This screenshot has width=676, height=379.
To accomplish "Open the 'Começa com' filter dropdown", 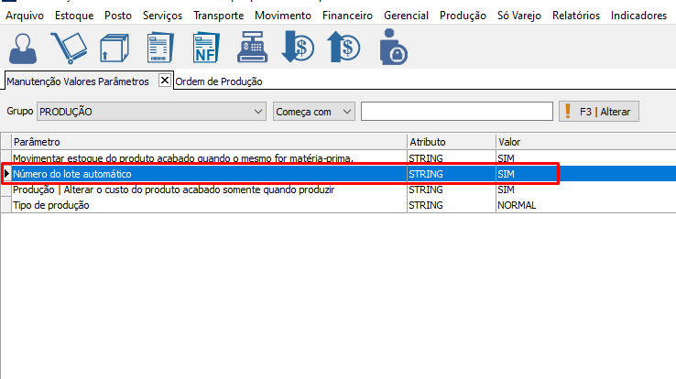I will 346,112.
